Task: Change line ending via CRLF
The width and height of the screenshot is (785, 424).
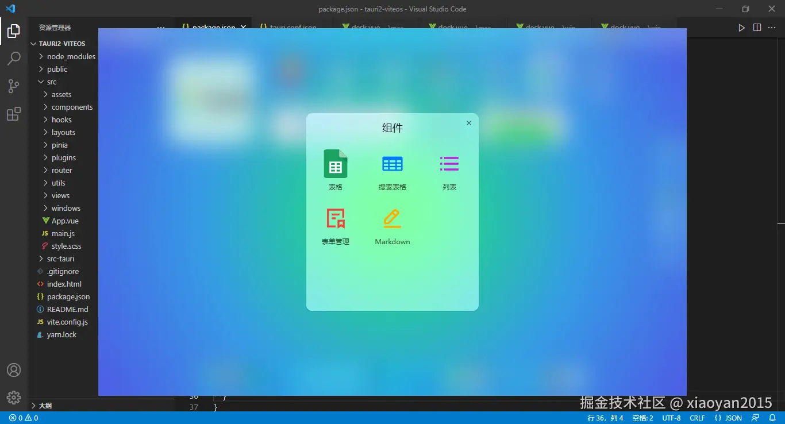Action: point(697,418)
